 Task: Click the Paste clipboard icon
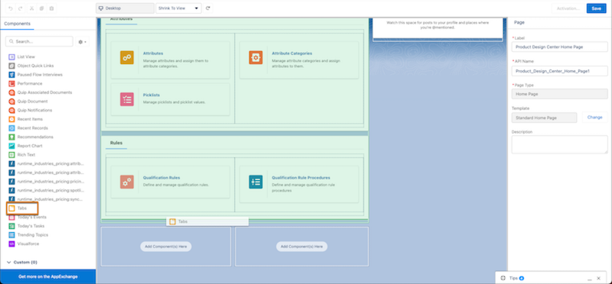click(51, 8)
